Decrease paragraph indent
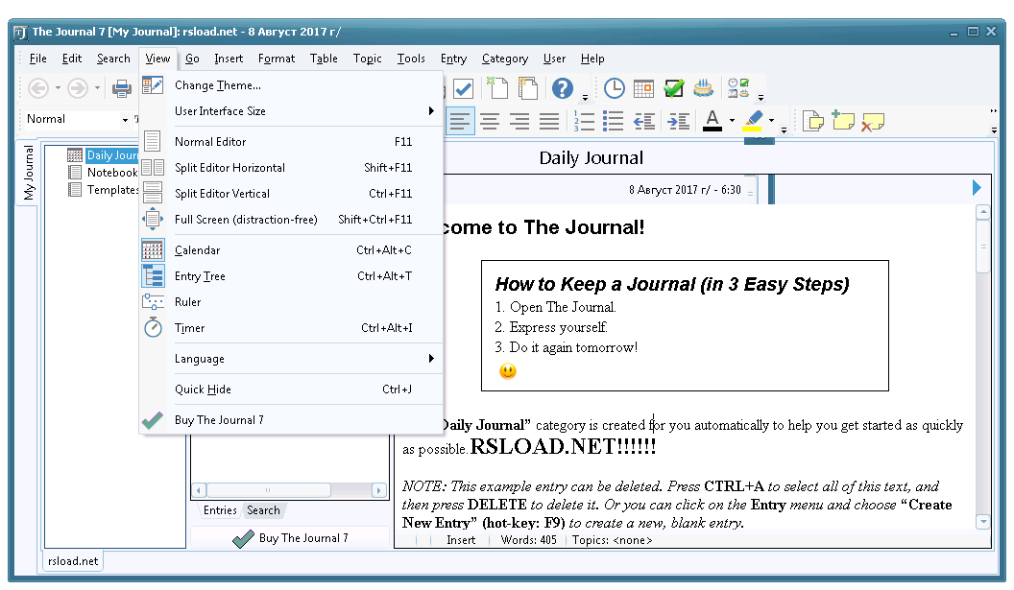1014x590 pixels. click(644, 121)
